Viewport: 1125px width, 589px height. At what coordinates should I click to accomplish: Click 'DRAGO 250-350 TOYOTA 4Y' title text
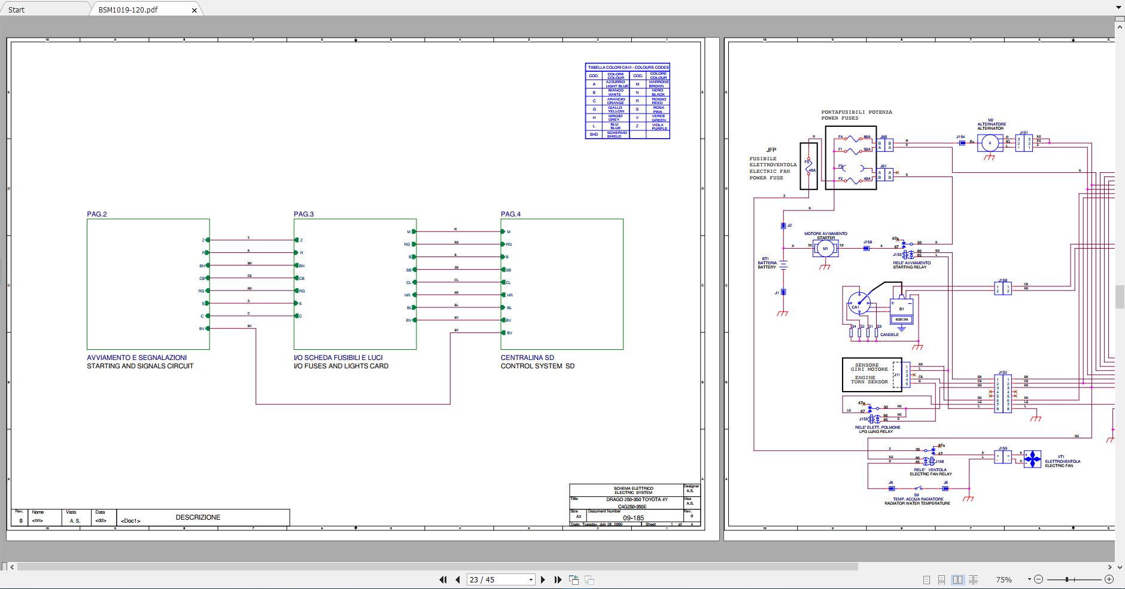coord(637,499)
